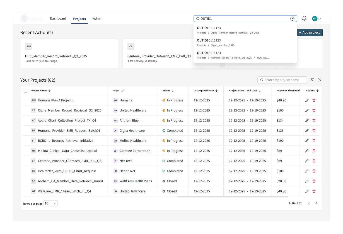Switch to the Dashboard tab

pos(58,19)
